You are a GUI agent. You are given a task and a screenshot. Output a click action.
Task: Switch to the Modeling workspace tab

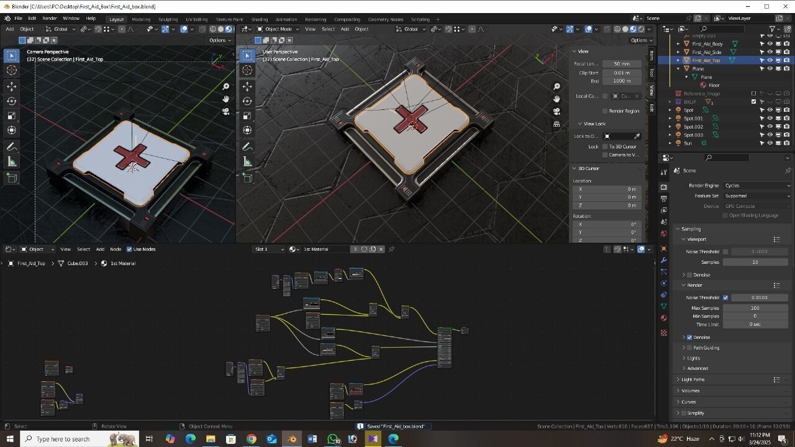coord(141,19)
